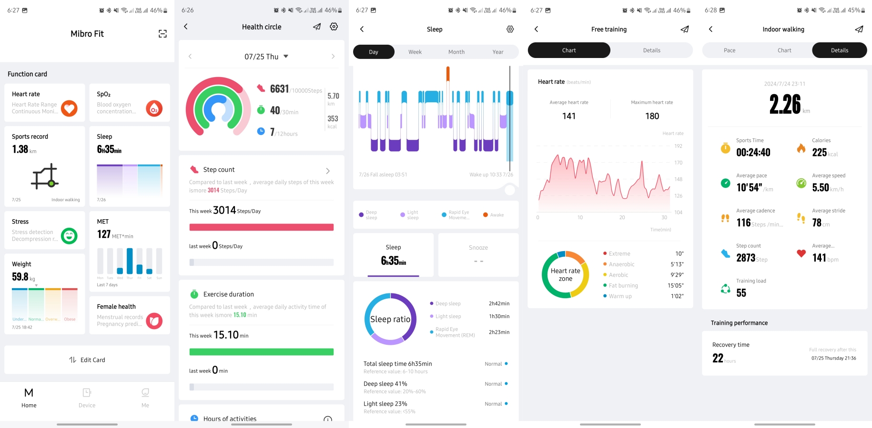Screen dimensions: 872x428
Task: Tap the Light sleep 23% row
Action: (x=436, y=407)
